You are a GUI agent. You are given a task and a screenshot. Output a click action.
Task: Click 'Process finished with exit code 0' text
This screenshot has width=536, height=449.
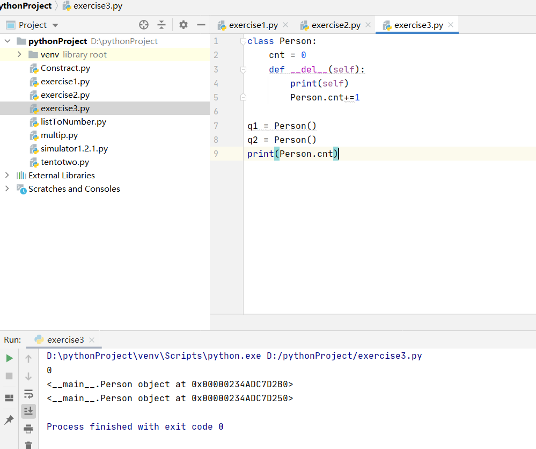coord(135,427)
